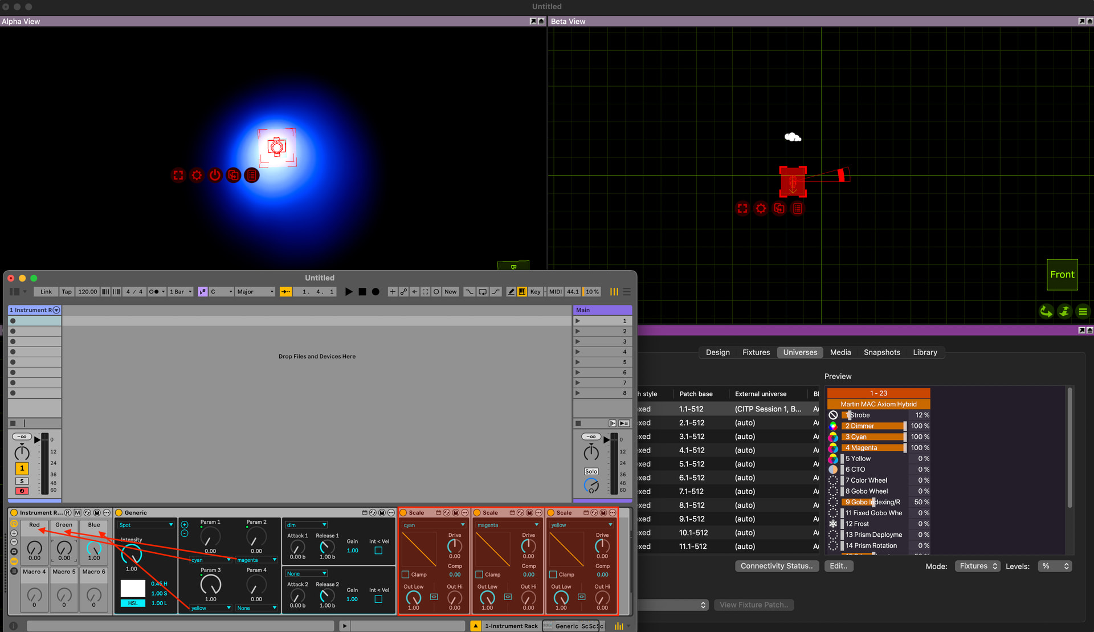
Task: Click the Edit.. button under Preview
Action: pos(838,566)
